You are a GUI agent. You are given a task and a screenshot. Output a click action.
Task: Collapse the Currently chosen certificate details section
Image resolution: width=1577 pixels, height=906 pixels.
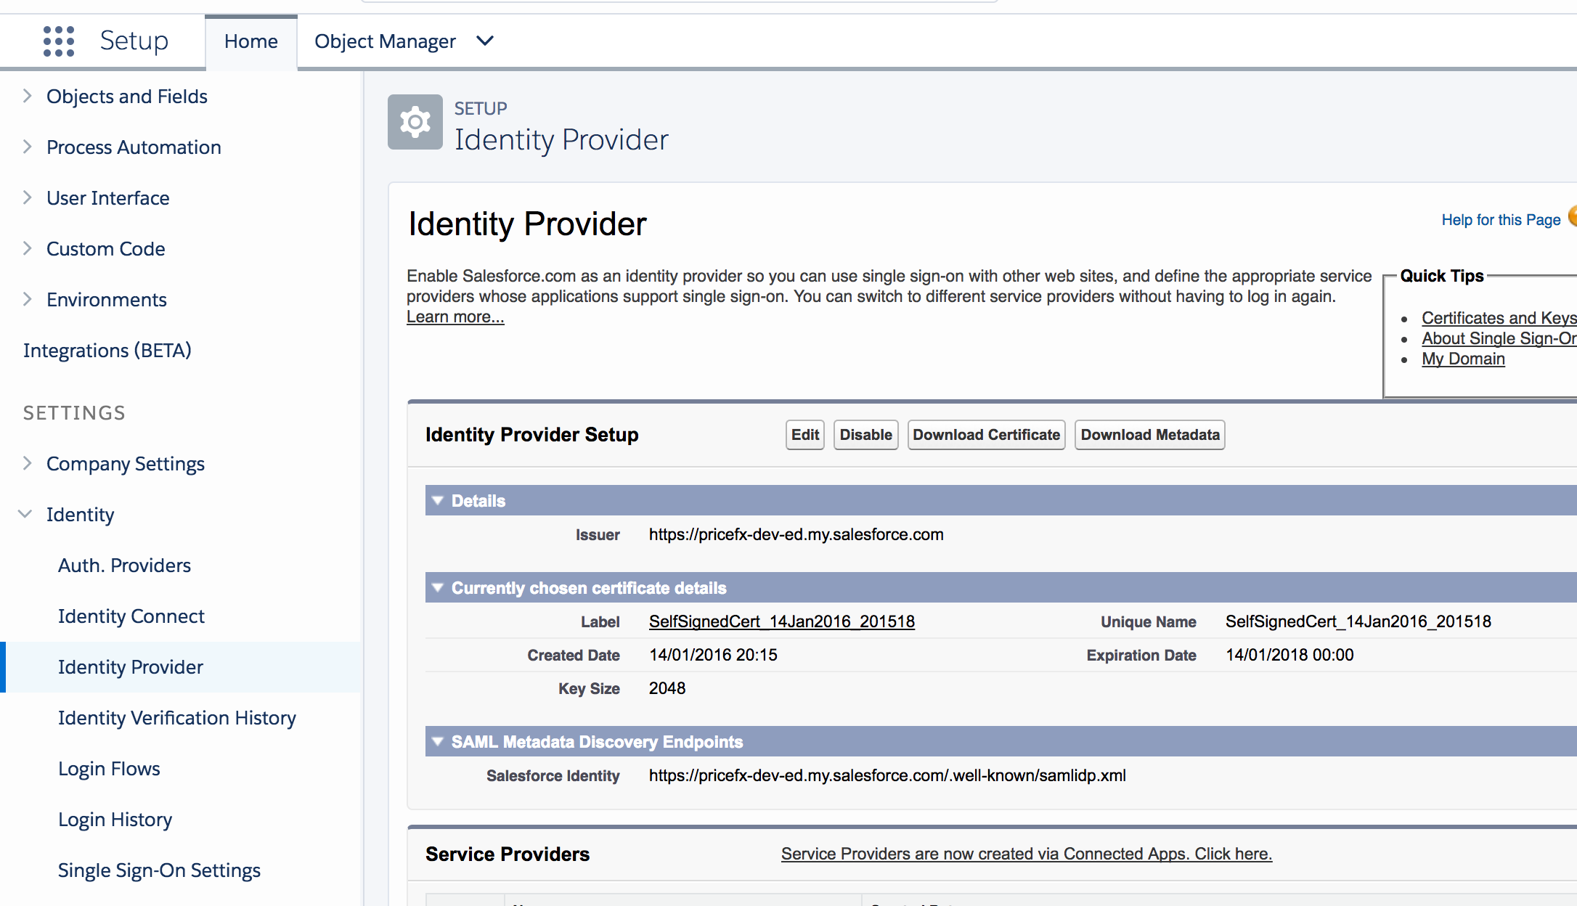coord(438,587)
